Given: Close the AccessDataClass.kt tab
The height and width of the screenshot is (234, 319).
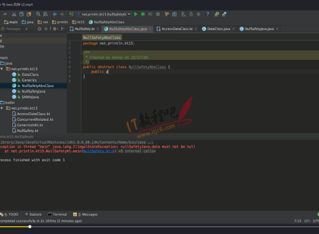Looking at the screenshot, I should [195, 29].
